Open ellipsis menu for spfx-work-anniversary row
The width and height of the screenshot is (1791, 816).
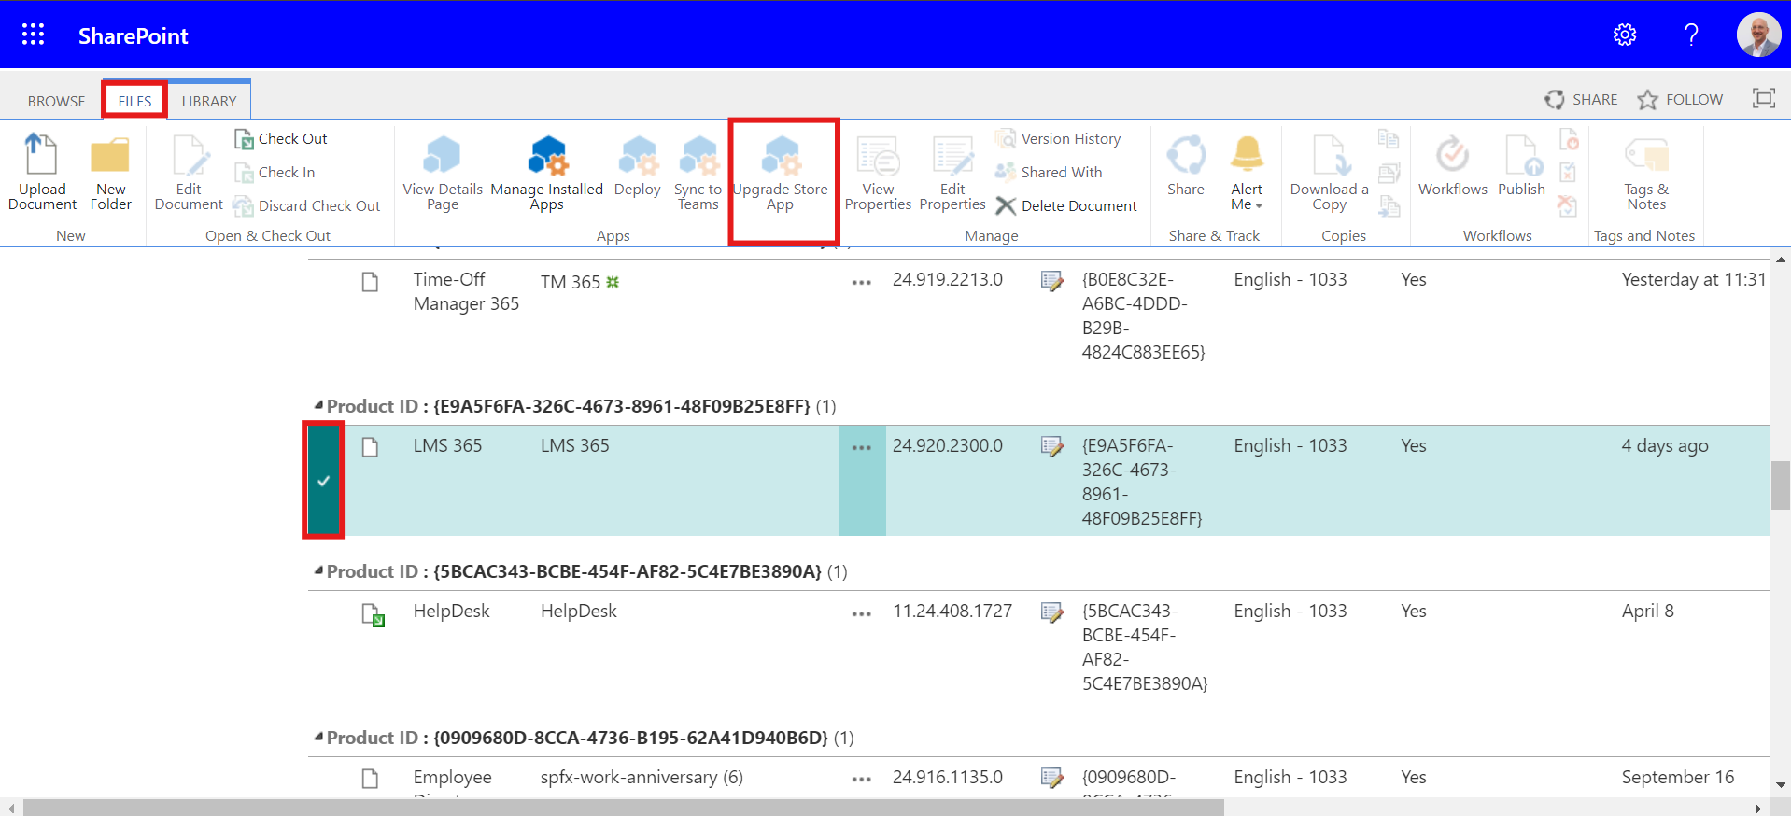tap(862, 779)
